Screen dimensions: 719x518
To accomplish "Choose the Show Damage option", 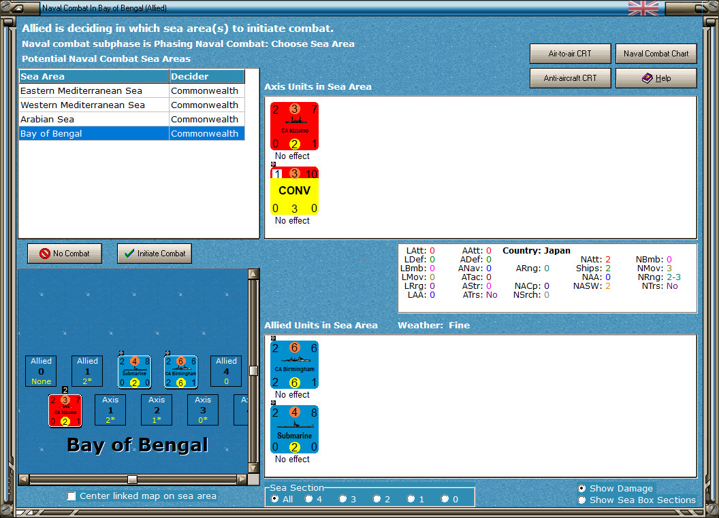I will 581,488.
